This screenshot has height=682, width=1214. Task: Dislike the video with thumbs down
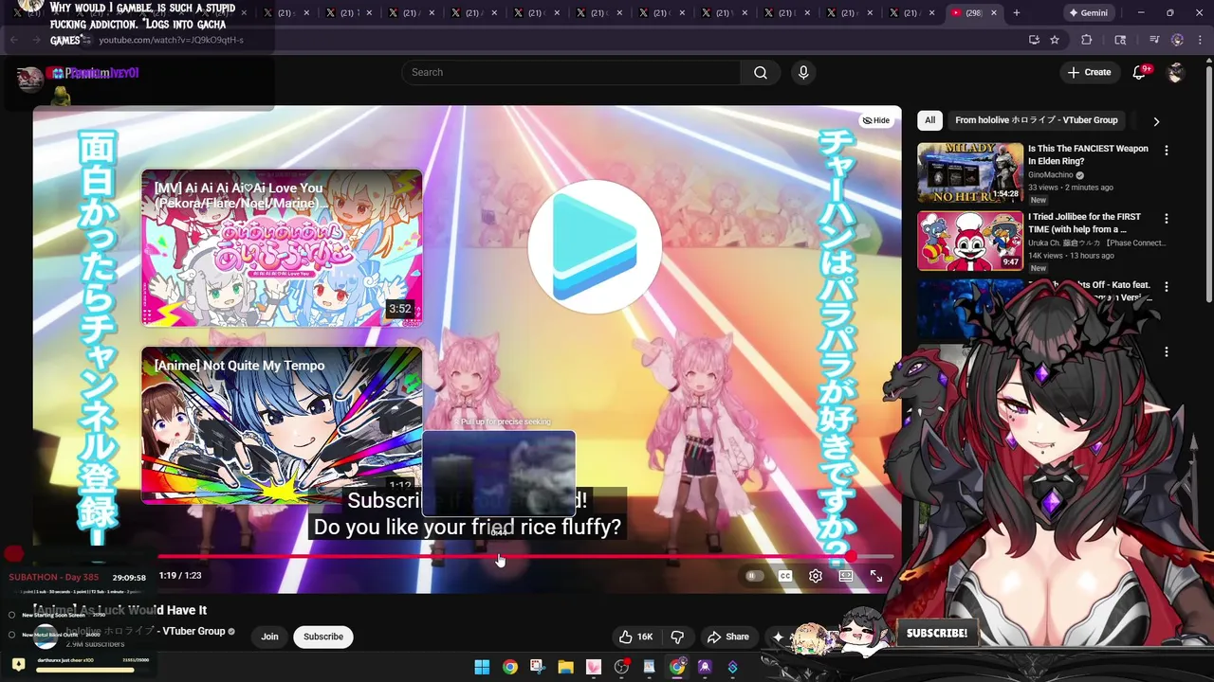point(677,637)
